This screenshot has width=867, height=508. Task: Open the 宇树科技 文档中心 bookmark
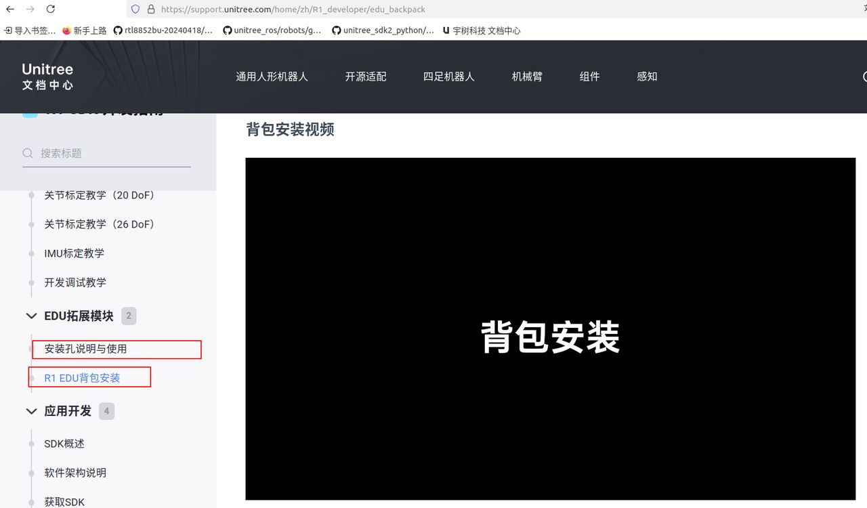point(482,30)
